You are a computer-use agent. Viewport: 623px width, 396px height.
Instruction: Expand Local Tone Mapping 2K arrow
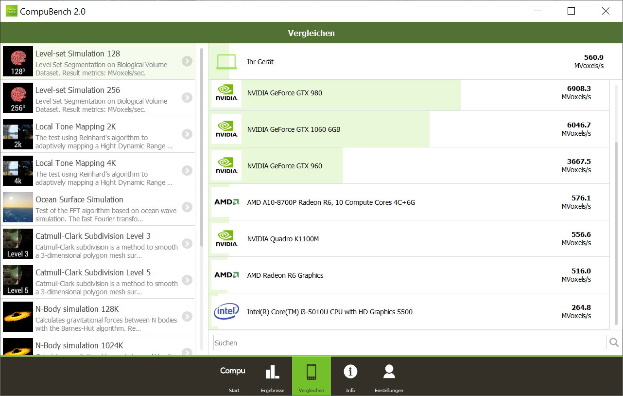[x=187, y=134]
